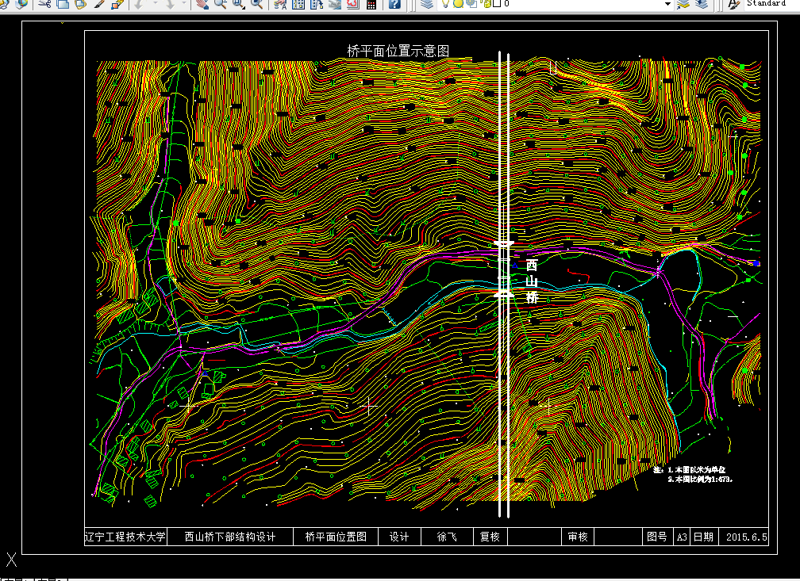Click Make Object's Layer Current icon
This screenshot has width=800, height=581.
683,4
